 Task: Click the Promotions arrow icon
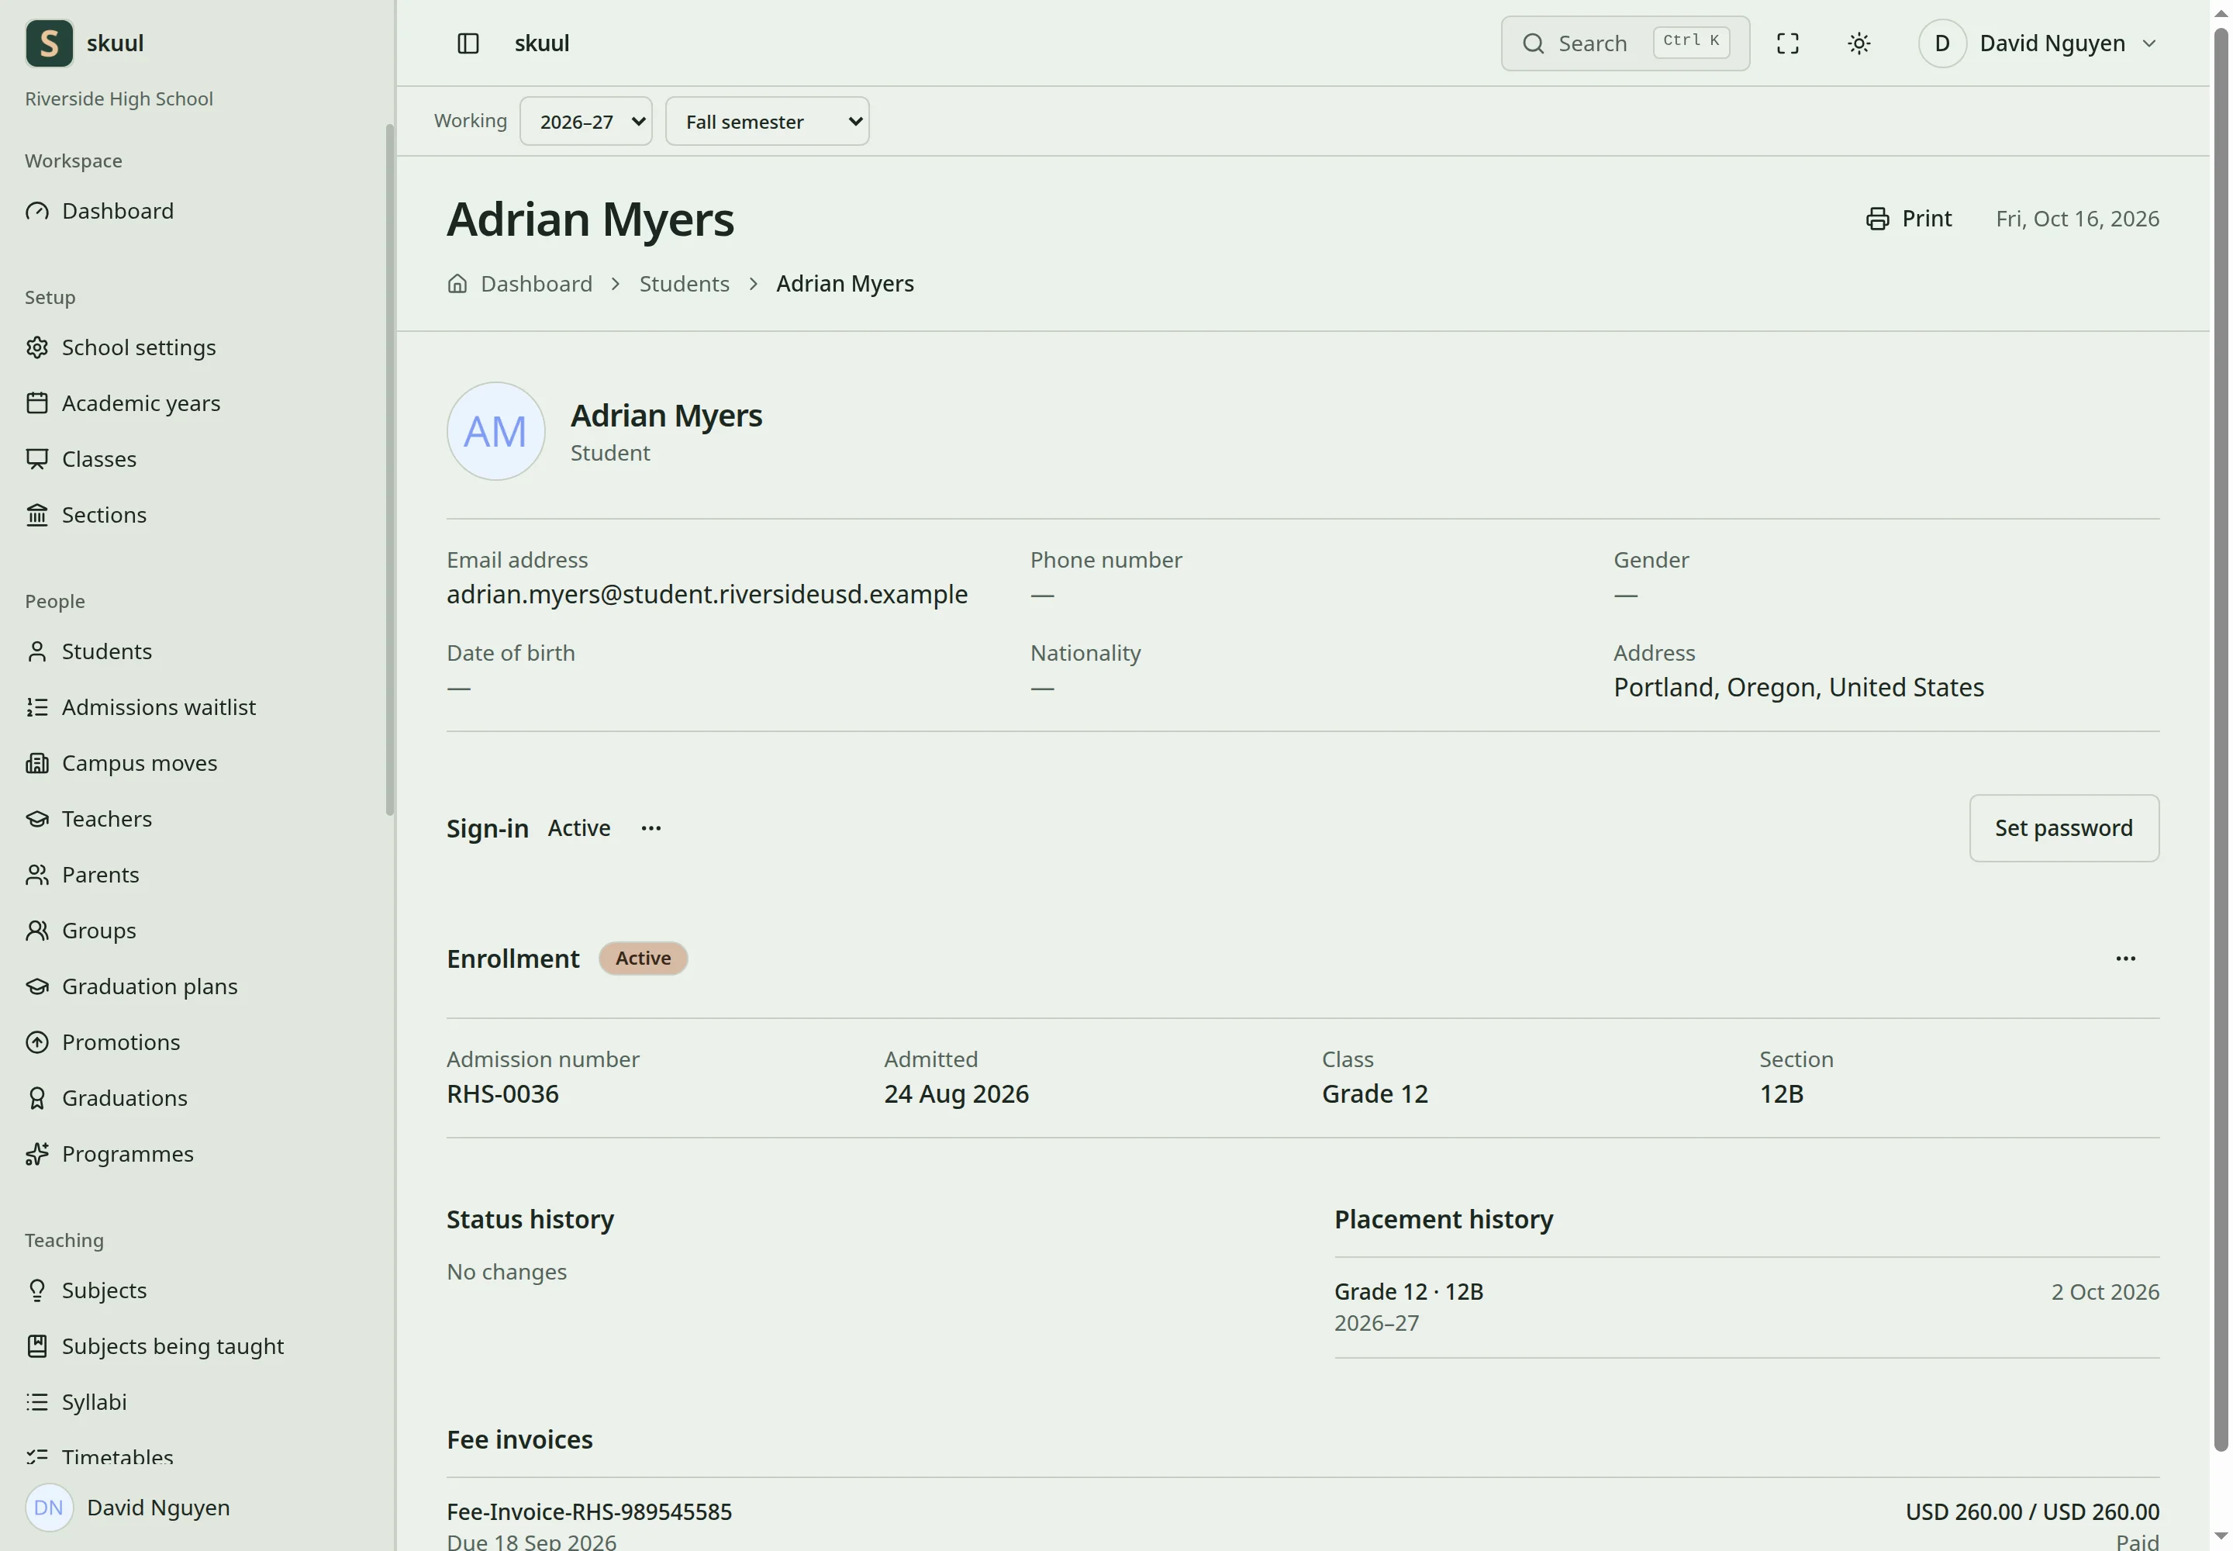click(37, 1041)
